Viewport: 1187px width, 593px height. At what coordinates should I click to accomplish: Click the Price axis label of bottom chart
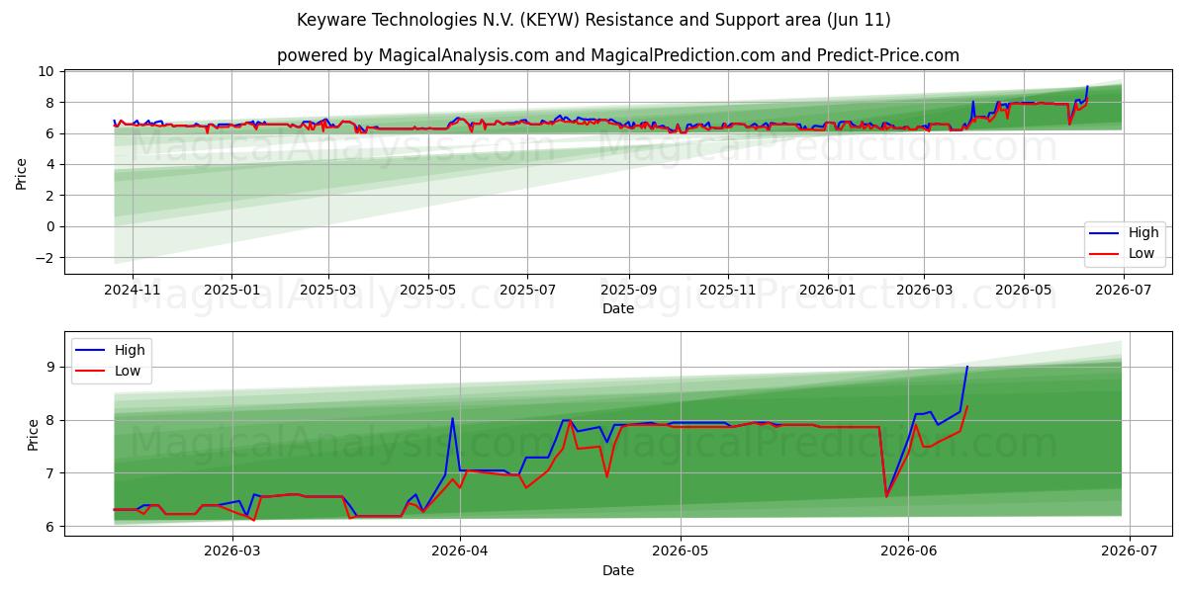click(x=34, y=434)
